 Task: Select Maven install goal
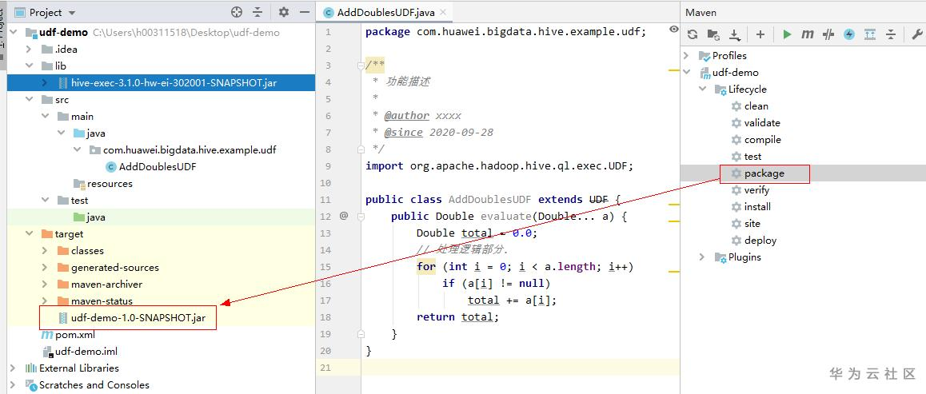[x=751, y=207]
